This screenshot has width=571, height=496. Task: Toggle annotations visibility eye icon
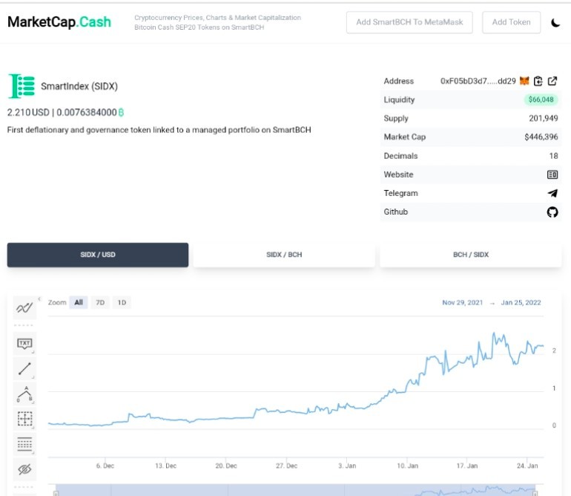click(24, 469)
